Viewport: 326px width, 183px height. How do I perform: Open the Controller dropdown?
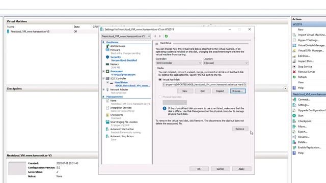179,63
